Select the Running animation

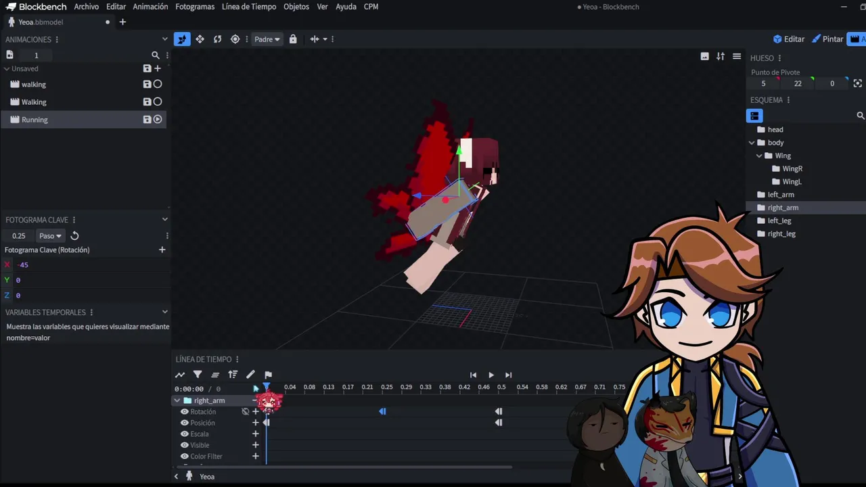click(83, 119)
